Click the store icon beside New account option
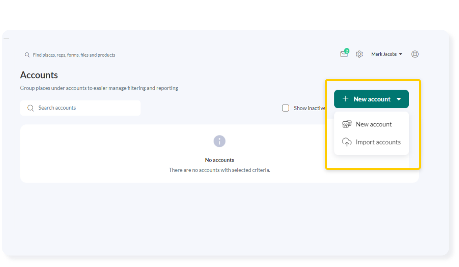The image size is (459, 267). click(x=347, y=124)
